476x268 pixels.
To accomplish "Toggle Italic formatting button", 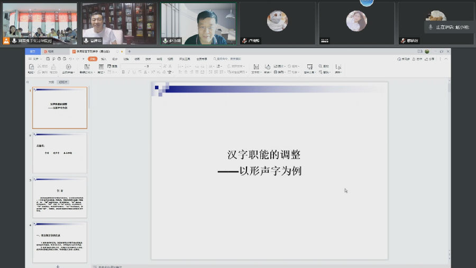I will tap(127, 72).
